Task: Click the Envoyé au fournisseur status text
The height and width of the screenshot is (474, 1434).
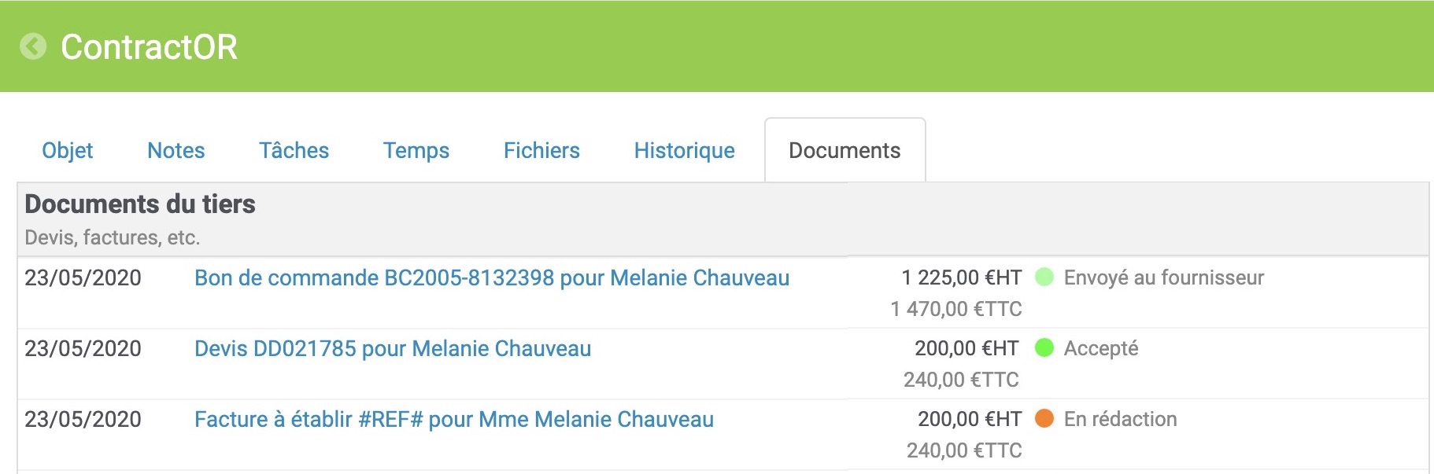Action: point(1163,277)
